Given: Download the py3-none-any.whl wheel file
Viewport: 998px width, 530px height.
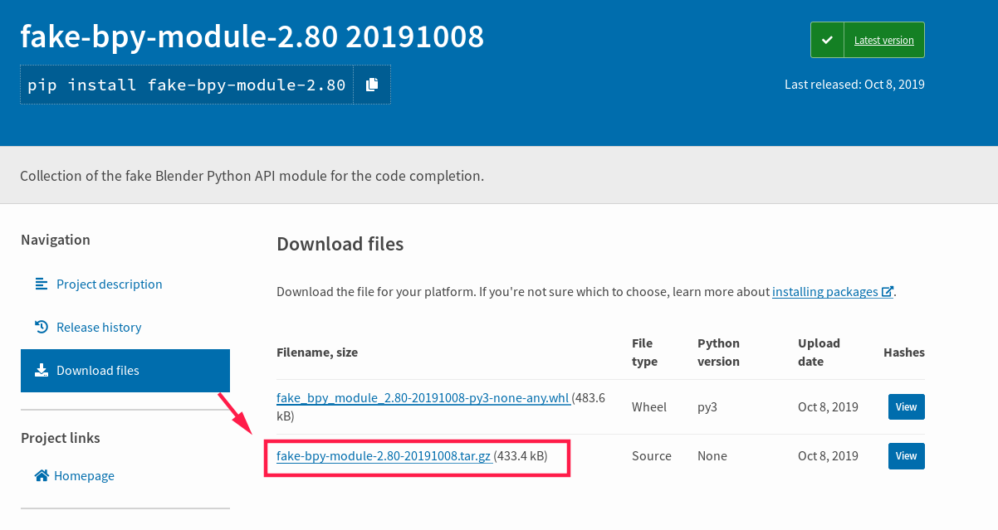Looking at the screenshot, I should tap(423, 398).
